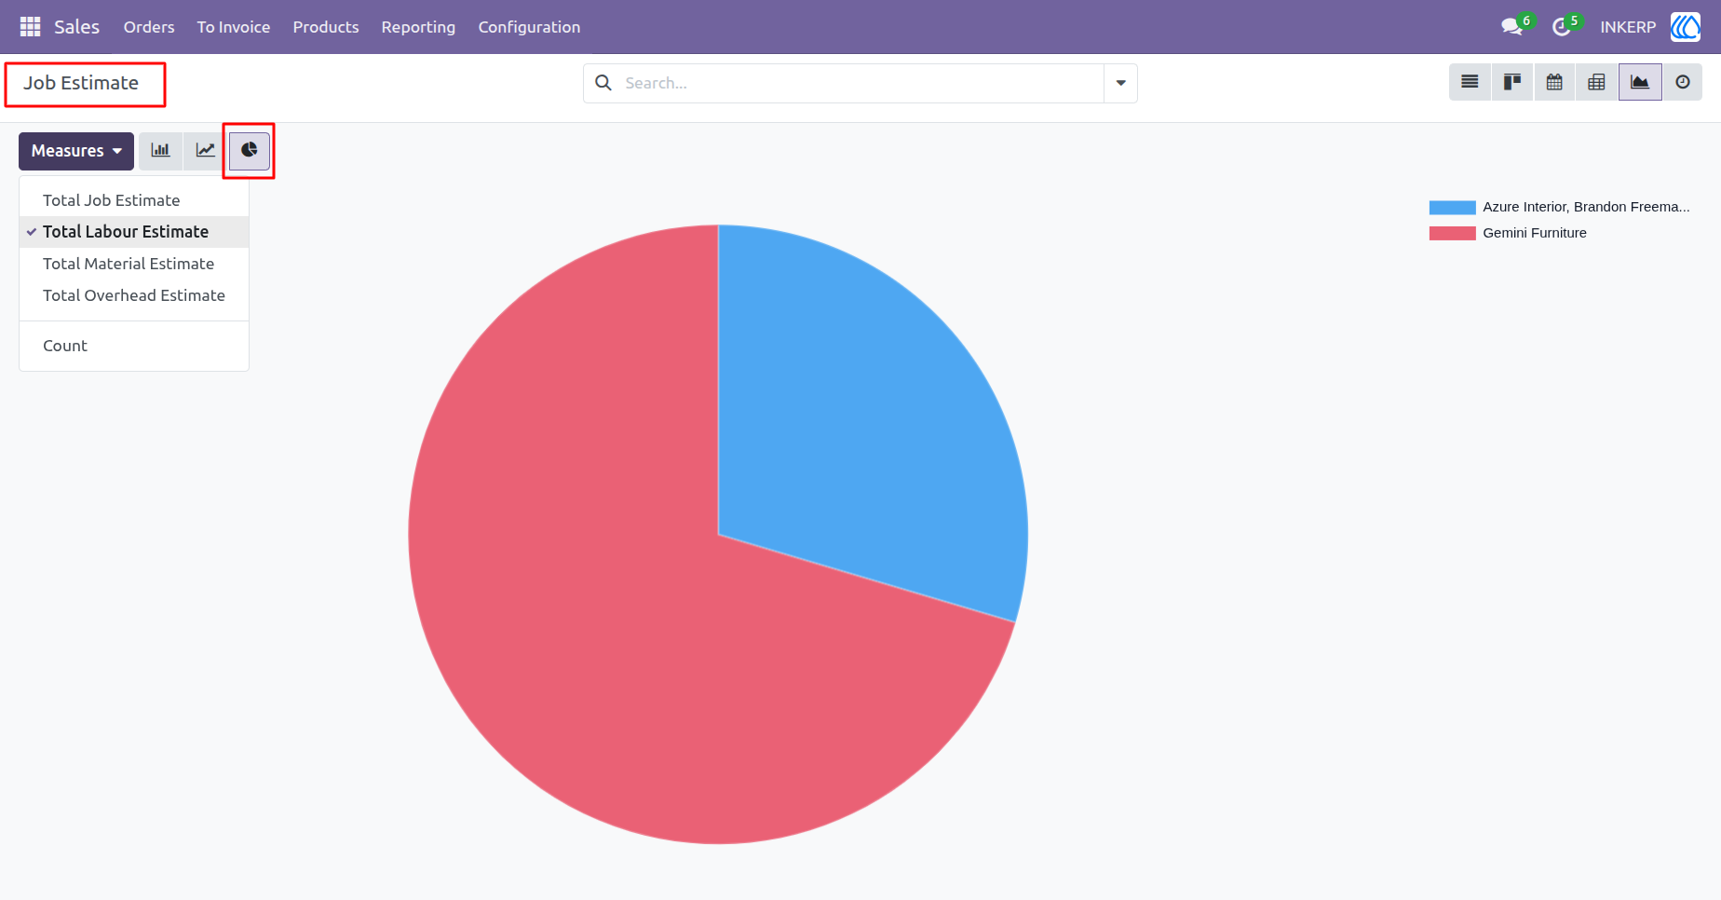Screen dimensions: 1721x900
Task: Select the graph view icon
Action: point(1640,82)
